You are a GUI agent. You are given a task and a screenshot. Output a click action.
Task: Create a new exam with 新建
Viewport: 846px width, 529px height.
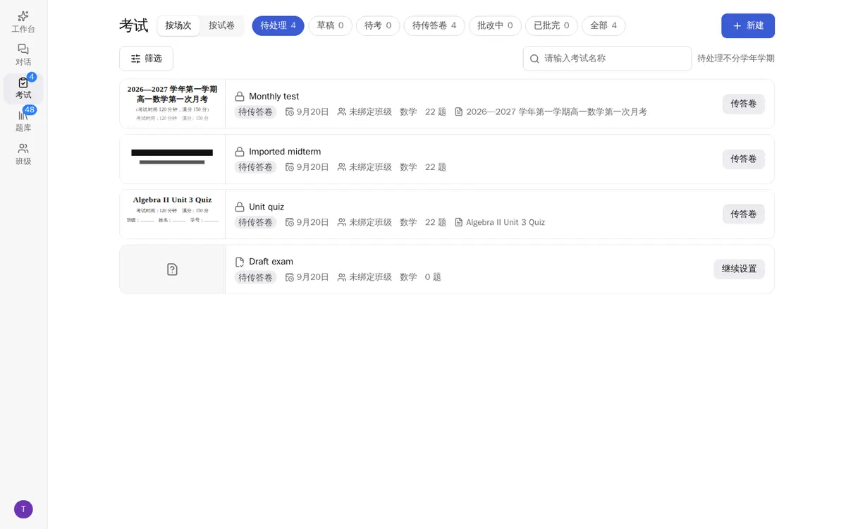748,25
